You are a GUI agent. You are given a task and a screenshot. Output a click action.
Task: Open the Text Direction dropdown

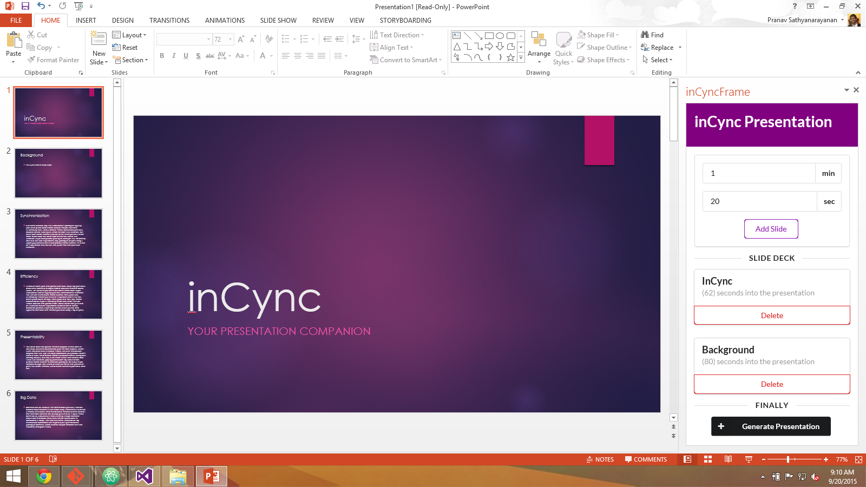pyautogui.click(x=397, y=35)
